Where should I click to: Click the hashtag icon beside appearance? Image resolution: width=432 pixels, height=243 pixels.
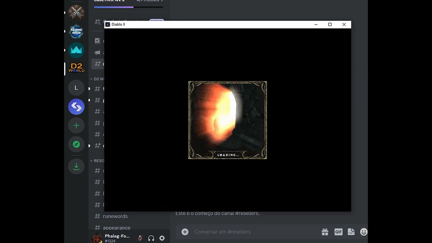point(97,228)
